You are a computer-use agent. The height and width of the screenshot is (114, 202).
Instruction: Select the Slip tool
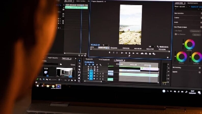click(x=79, y=72)
